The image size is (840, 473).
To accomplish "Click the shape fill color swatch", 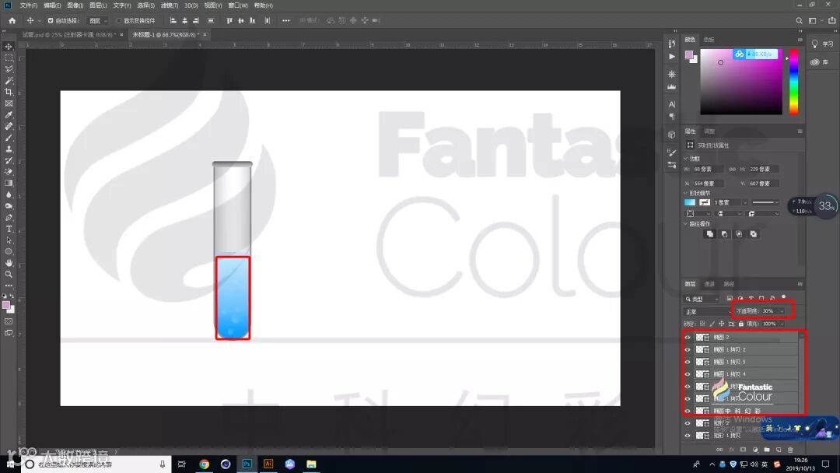I will 689,202.
